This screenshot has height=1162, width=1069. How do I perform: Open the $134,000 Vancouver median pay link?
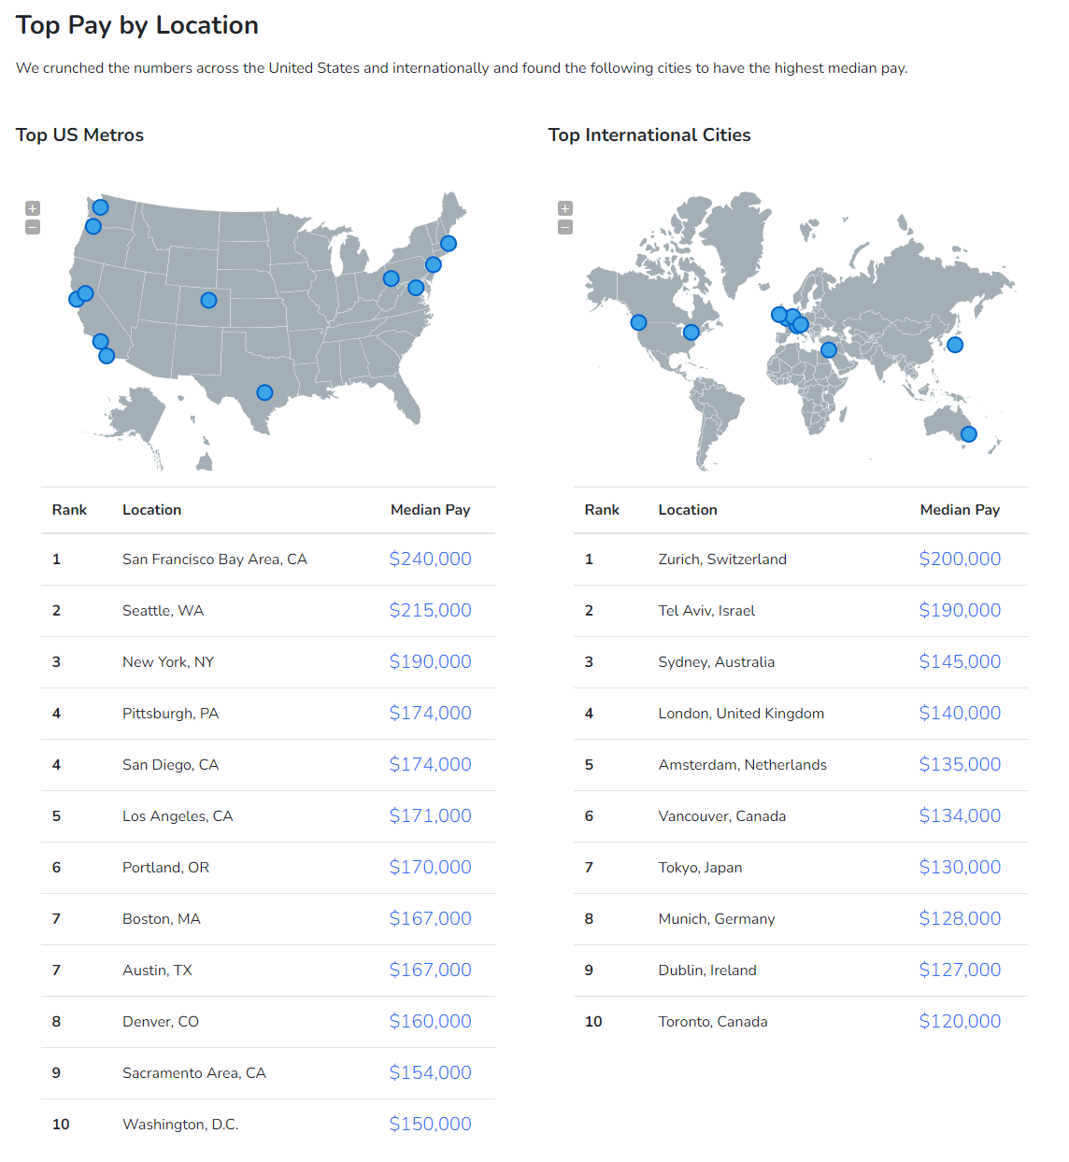[961, 815]
